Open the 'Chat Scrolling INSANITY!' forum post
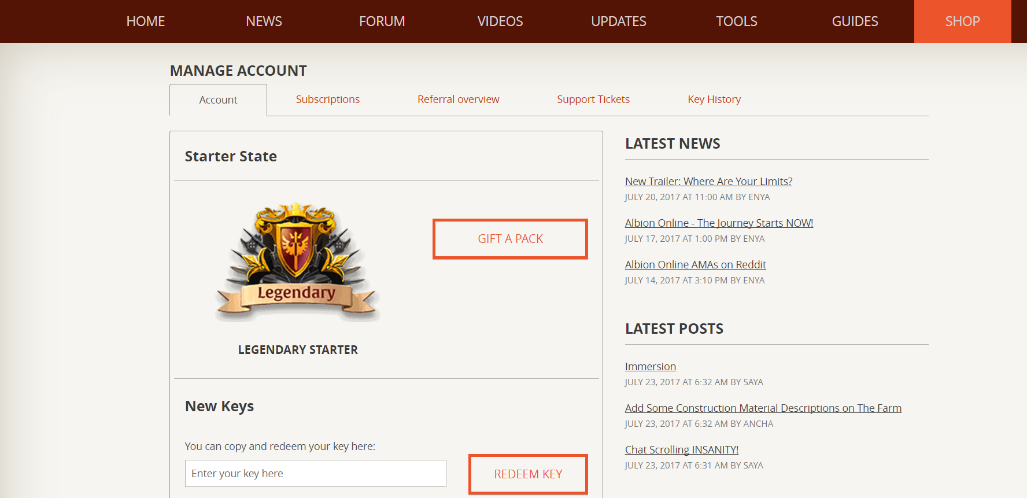Screen dimensions: 1027x498 click(x=682, y=450)
